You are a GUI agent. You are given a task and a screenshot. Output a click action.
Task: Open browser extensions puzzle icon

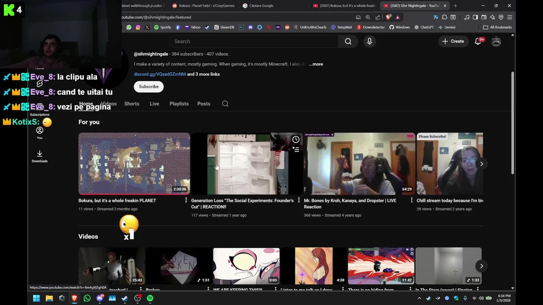click(444, 17)
